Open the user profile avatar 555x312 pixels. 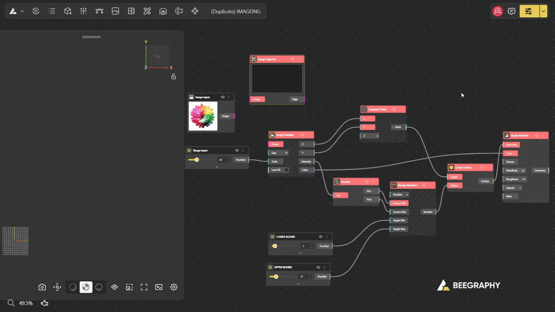point(498,12)
